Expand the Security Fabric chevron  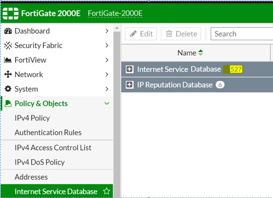pyautogui.click(x=107, y=46)
